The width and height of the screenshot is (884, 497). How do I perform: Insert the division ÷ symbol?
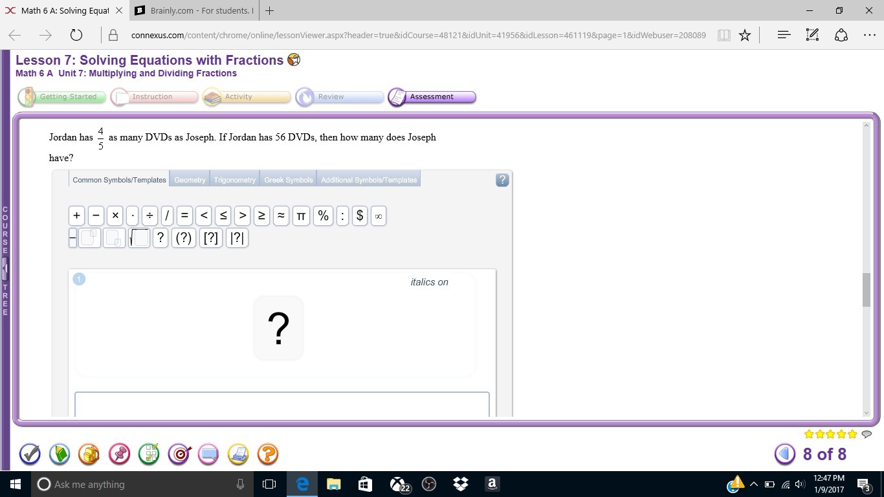point(149,215)
